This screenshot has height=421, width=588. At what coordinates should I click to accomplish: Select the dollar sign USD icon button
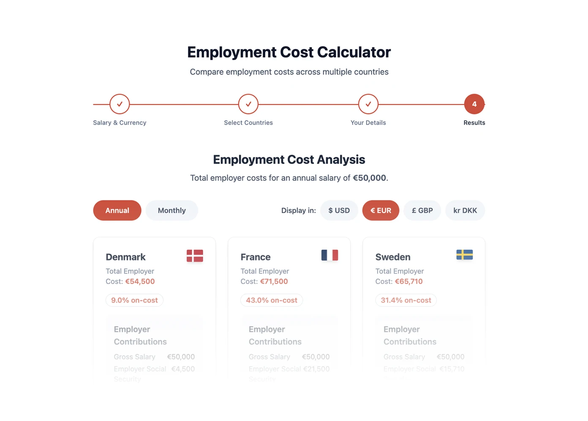click(x=339, y=210)
